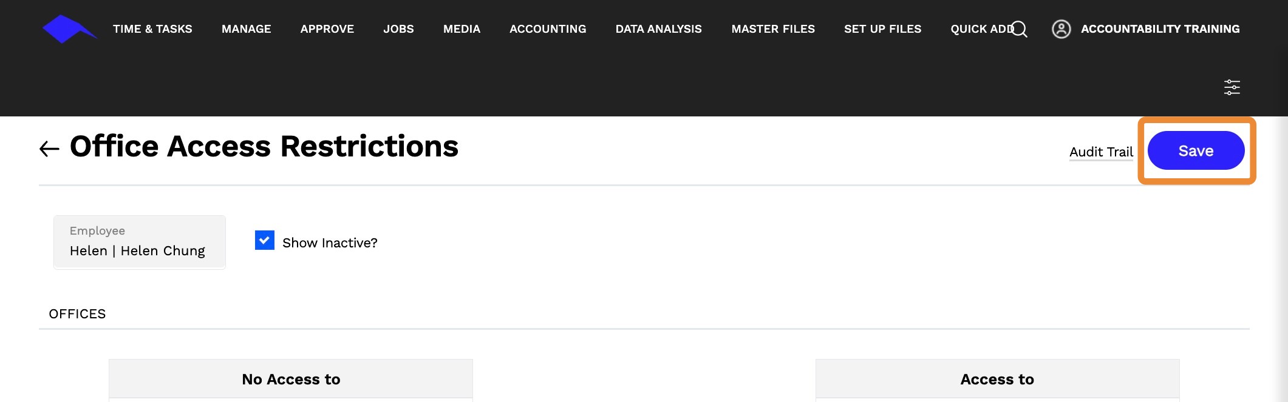Open the Set Up Files menu
The height and width of the screenshot is (402, 1288).
pyautogui.click(x=882, y=29)
